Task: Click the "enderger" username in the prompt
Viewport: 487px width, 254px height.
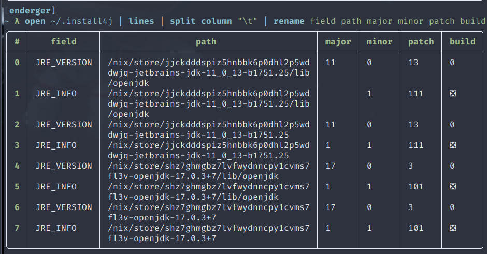Action: pyautogui.click(x=30, y=10)
